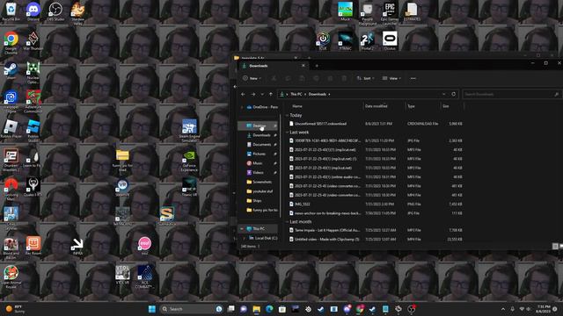Open File Explorer from the taskbar
Screen dimensions: 563x316
pos(256,309)
